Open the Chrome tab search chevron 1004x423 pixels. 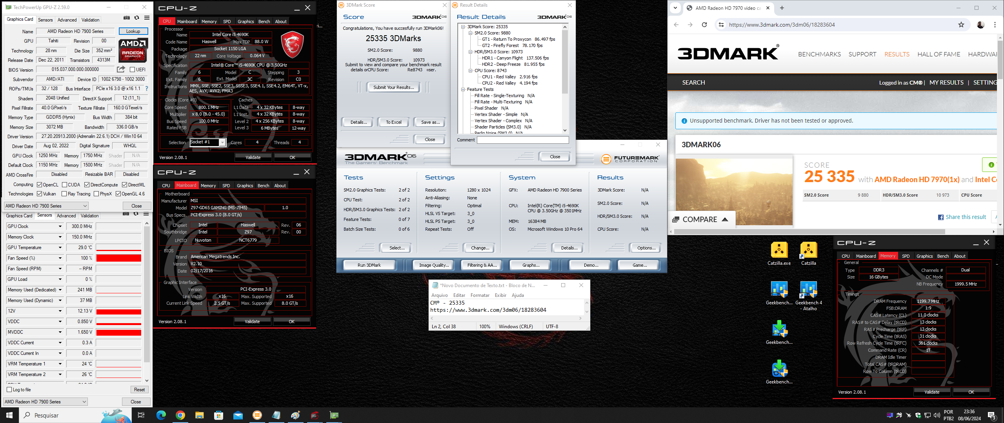(675, 7)
